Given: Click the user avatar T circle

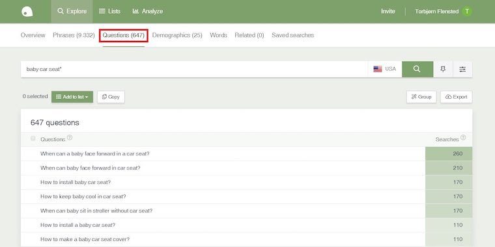Looking at the screenshot, I should (467, 11).
